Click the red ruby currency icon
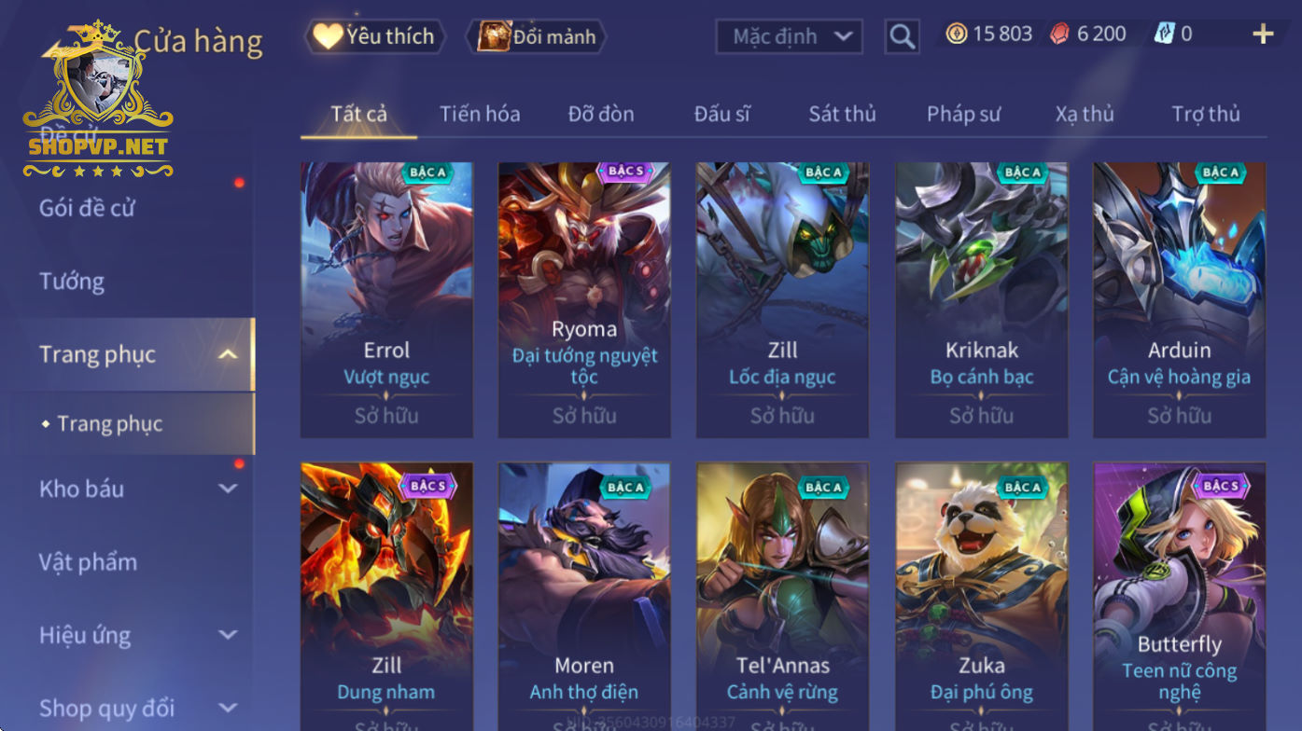This screenshot has width=1302, height=731. pos(1059,34)
